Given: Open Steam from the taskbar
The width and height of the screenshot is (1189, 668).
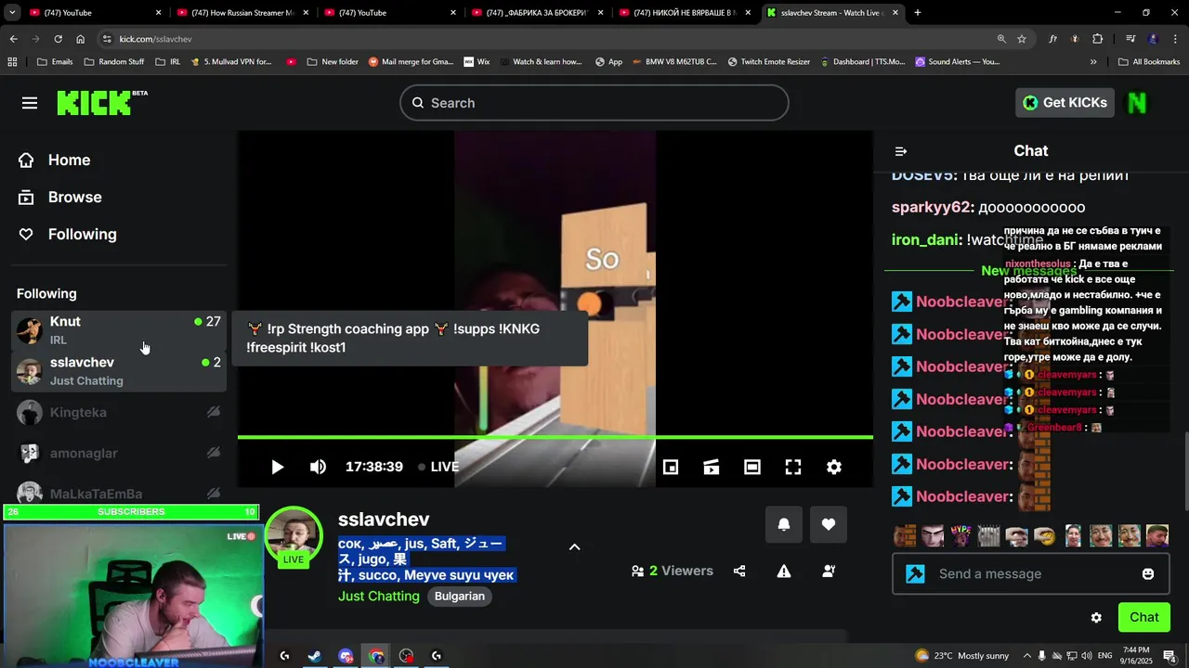Looking at the screenshot, I should pyautogui.click(x=315, y=656).
